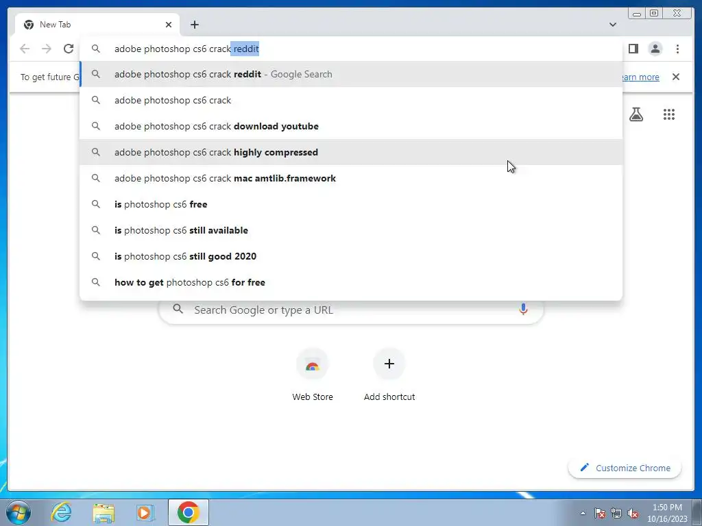Choose suggestion 'crack download youtube'
Viewport: 702px width, 526px height.
point(351,126)
